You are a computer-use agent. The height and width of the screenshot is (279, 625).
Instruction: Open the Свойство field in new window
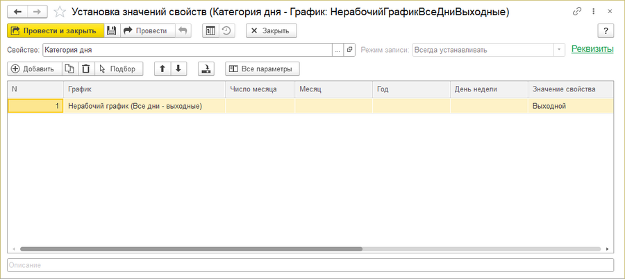[x=349, y=50]
